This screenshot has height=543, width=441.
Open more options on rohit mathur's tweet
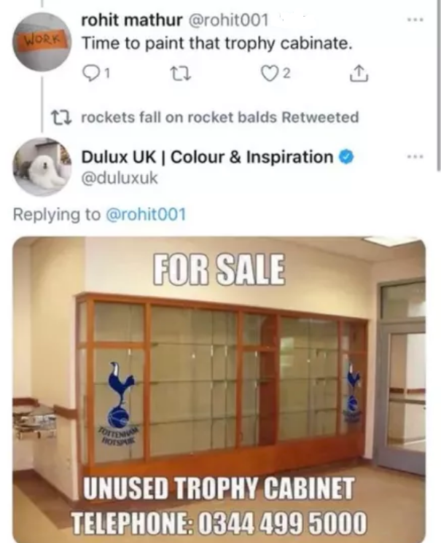pyautogui.click(x=415, y=20)
